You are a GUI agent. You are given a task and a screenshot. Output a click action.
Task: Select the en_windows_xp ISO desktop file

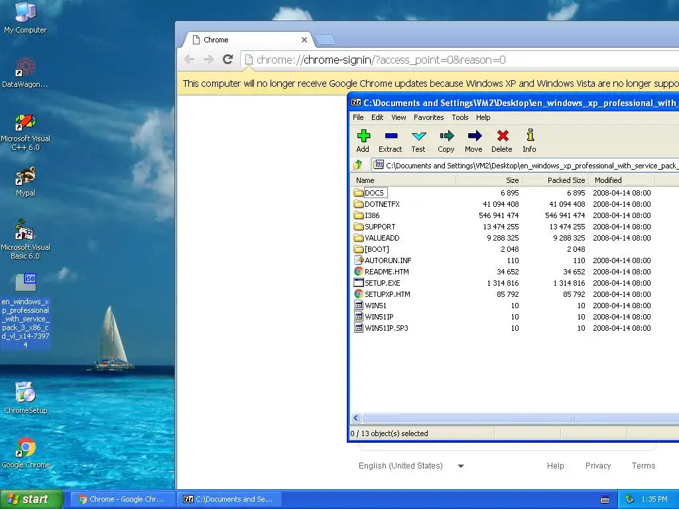click(26, 311)
